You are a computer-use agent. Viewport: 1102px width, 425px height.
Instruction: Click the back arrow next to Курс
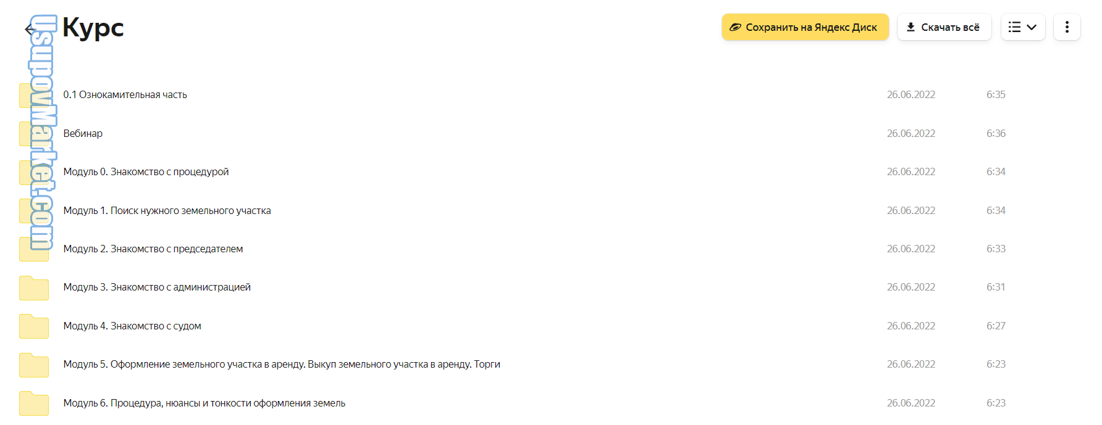click(29, 29)
